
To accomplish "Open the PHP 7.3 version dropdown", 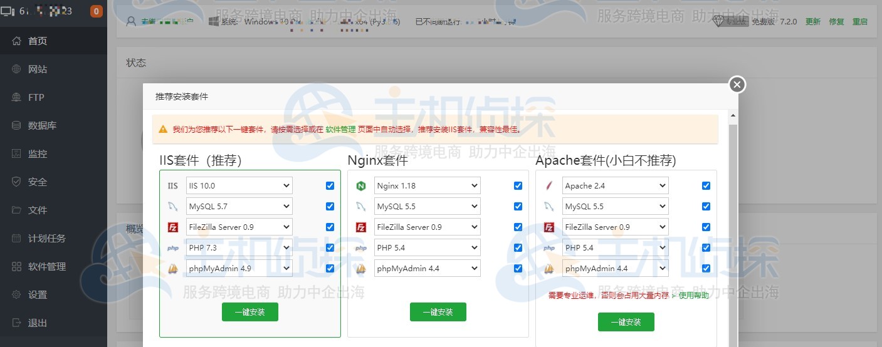I will 239,247.
